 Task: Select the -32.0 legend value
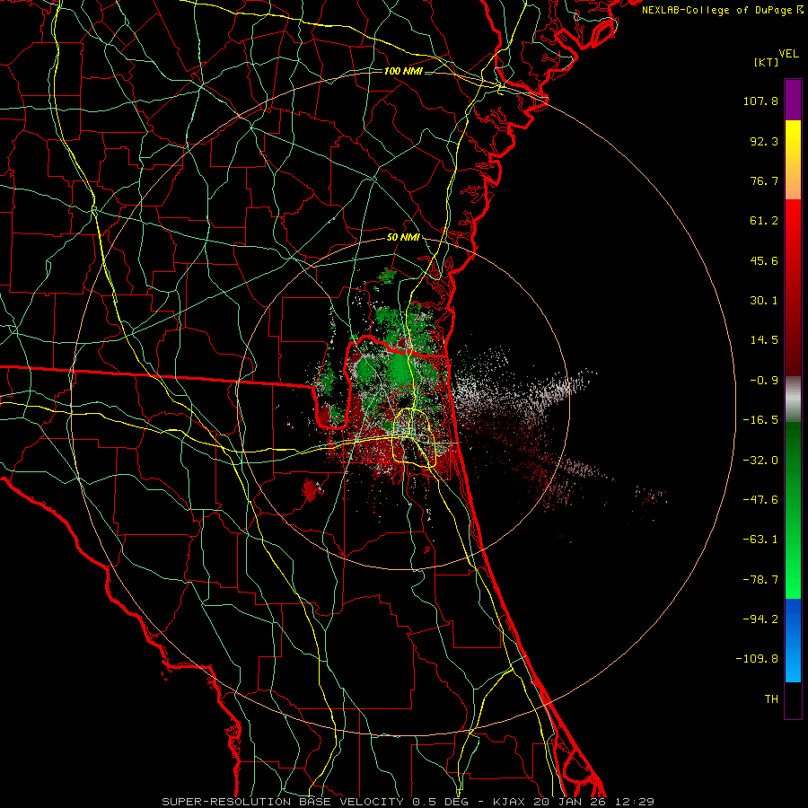pyautogui.click(x=760, y=461)
